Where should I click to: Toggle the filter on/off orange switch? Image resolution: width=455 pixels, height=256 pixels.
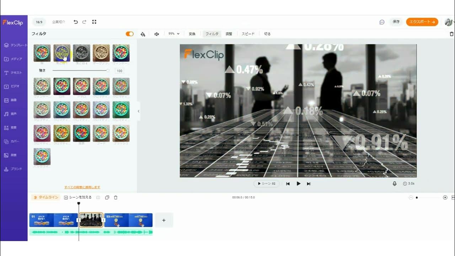(130, 34)
